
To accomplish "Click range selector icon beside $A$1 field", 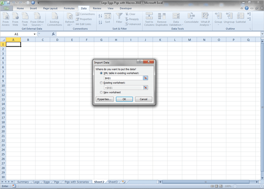I will 145,78.
